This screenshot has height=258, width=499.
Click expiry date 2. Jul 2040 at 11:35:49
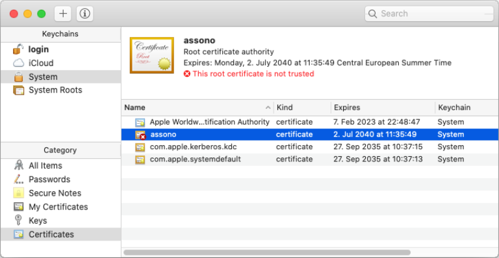(375, 134)
